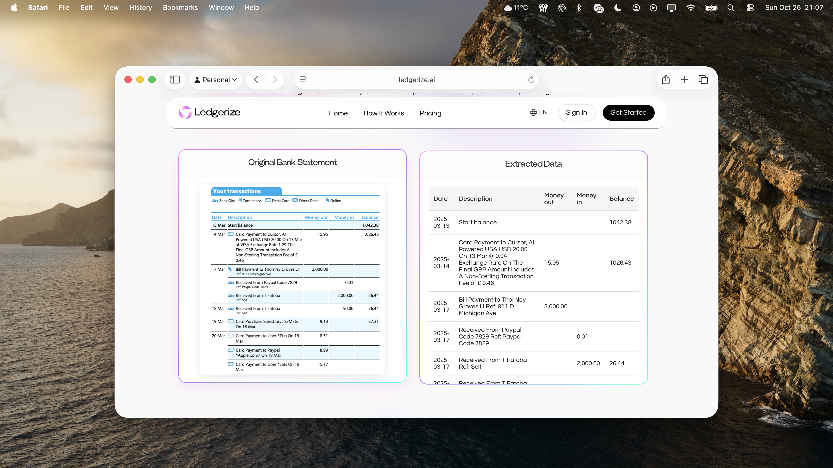Image resolution: width=833 pixels, height=468 pixels.
Task: Click the Safari forward arrow
Action: 274,80
